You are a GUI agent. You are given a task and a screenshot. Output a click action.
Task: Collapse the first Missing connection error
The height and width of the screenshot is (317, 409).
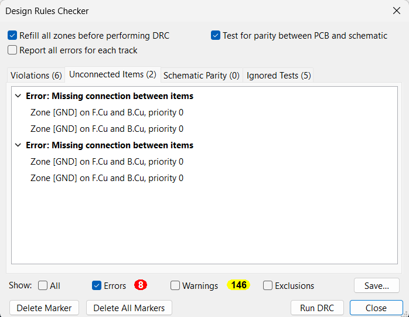(18, 96)
